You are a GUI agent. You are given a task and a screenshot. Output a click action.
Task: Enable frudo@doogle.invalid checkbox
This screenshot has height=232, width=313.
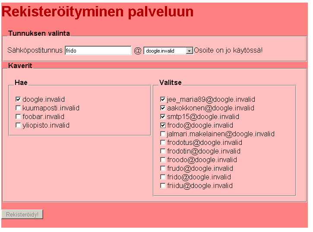(163, 169)
